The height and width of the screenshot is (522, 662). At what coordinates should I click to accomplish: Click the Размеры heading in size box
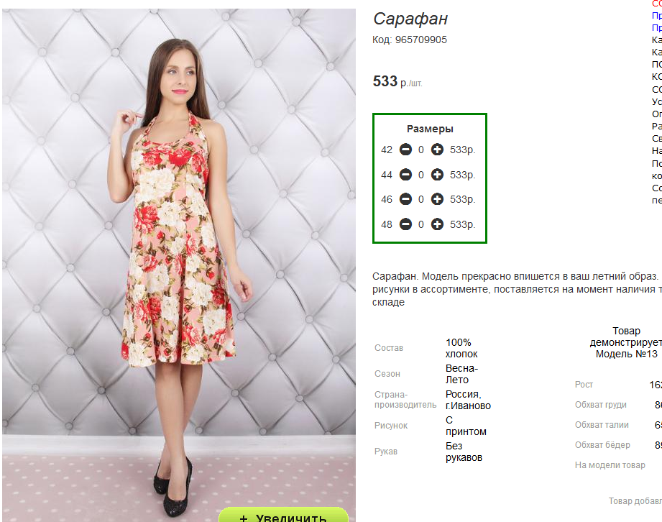tap(430, 129)
